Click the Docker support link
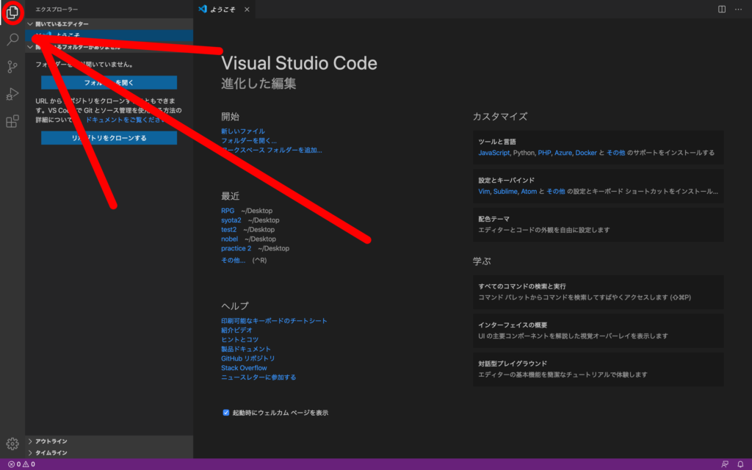The height and width of the screenshot is (470, 752). pyautogui.click(x=586, y=153)
